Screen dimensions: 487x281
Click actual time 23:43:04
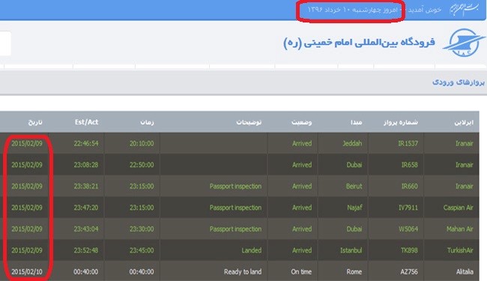(x=86, y=229)
